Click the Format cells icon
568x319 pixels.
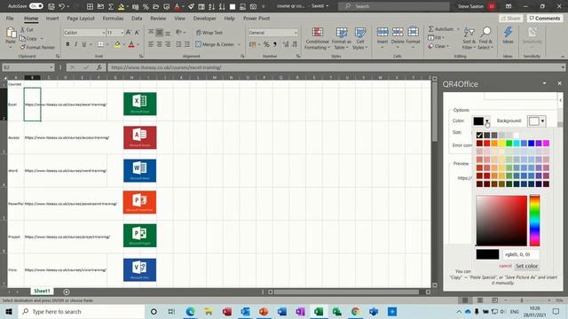[x=413, y=33]
